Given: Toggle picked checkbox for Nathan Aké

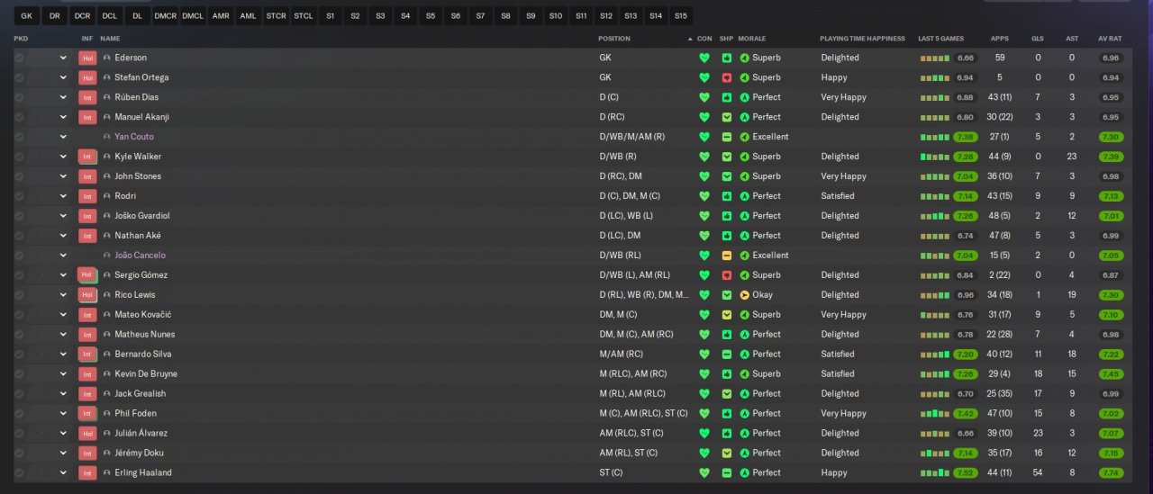Looking at the screenshot, I should (20, 236).
